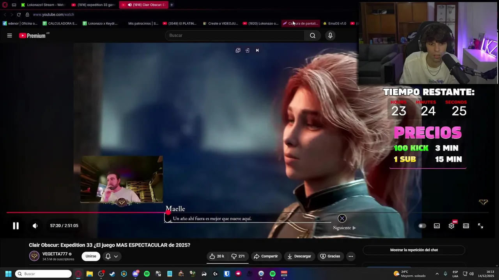Click Compartir share button
The width and height of the screenshot is (499, 280).
click(x=265, y=256)
